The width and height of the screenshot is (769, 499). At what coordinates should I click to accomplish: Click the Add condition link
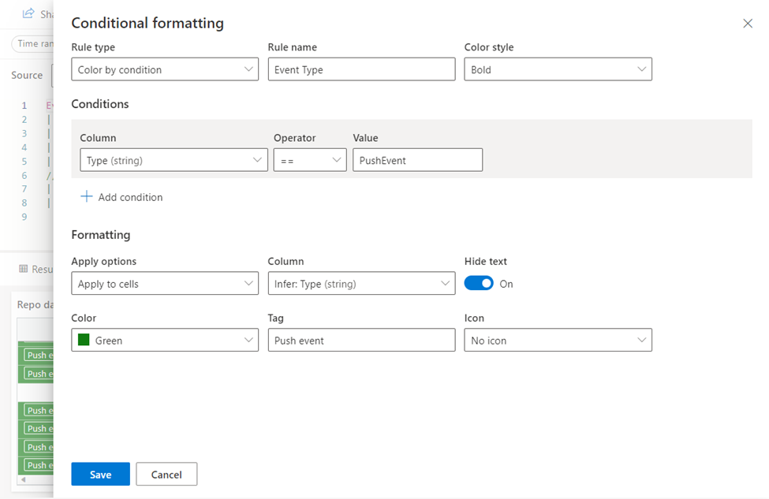[x=130, y=197]
